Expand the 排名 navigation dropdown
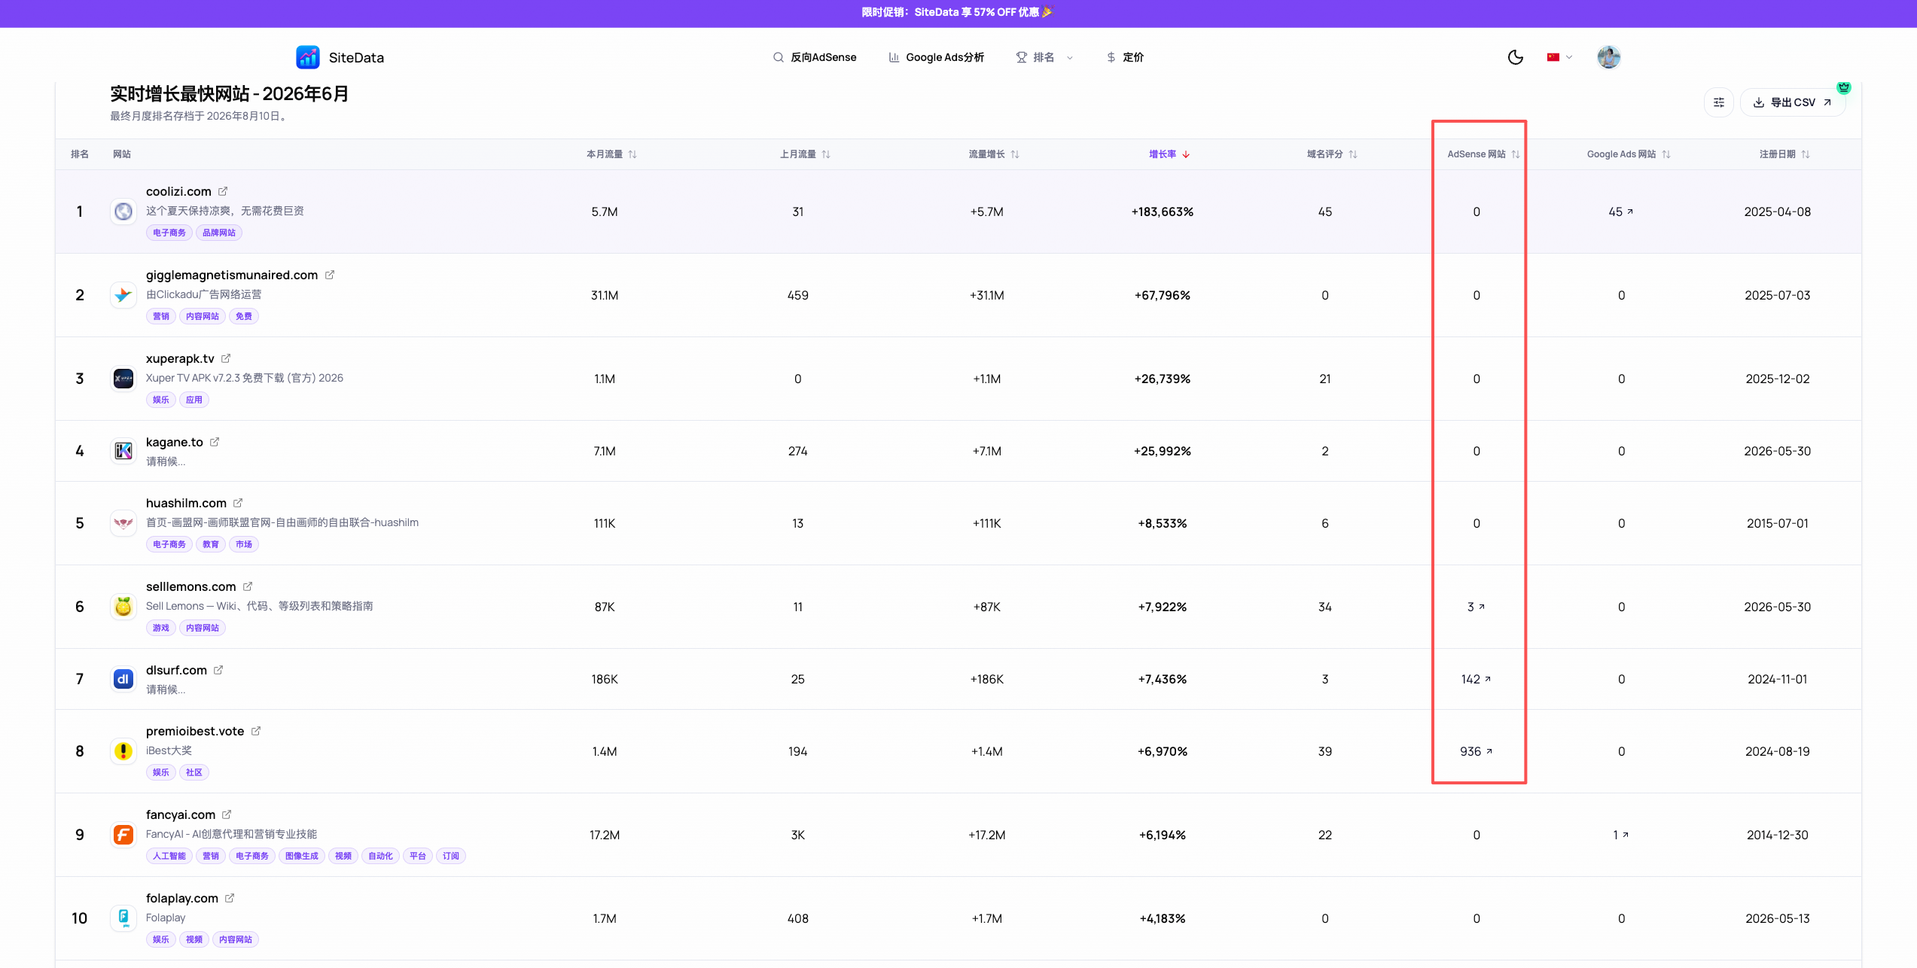This screenshot has width=1917, height=968. [1044, 57]
